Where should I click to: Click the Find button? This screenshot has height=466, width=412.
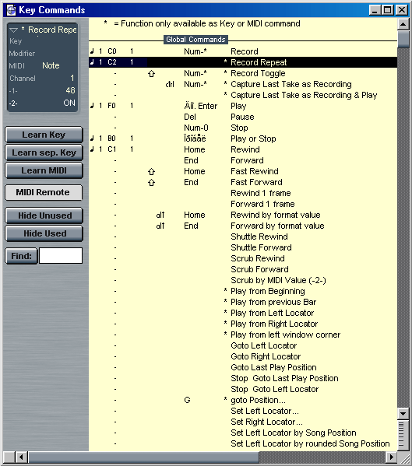(22, 256)
